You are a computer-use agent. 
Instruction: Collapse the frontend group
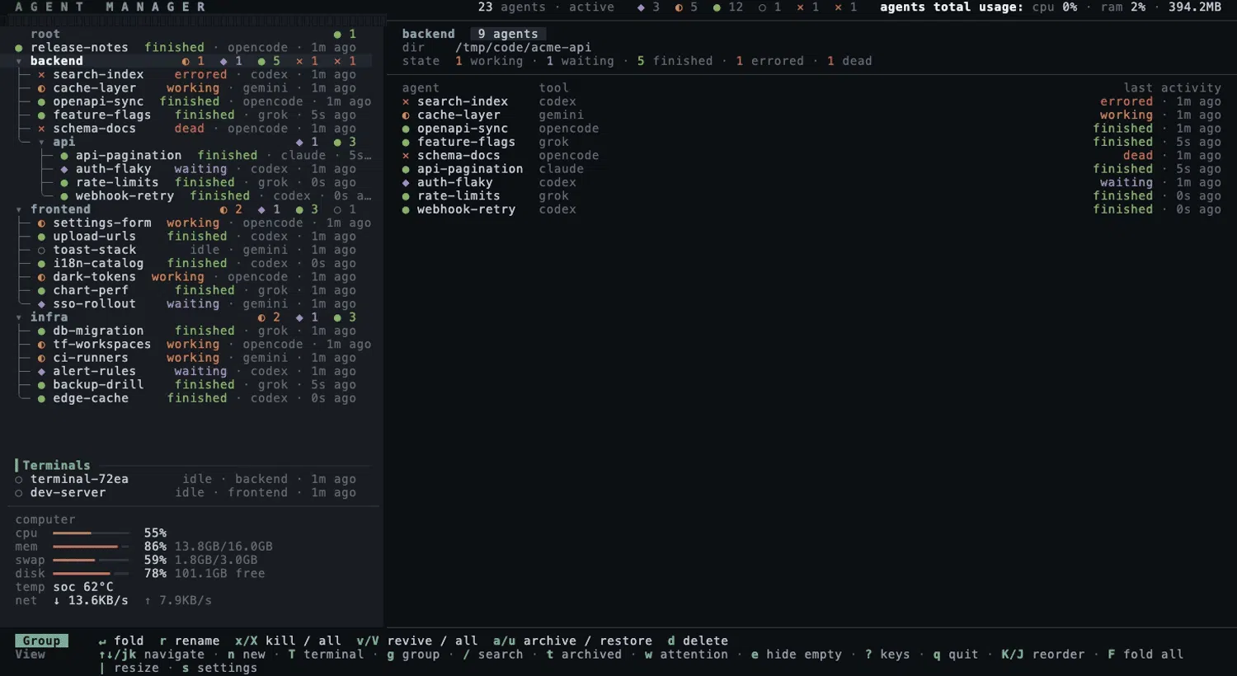(x=19, y=209)
